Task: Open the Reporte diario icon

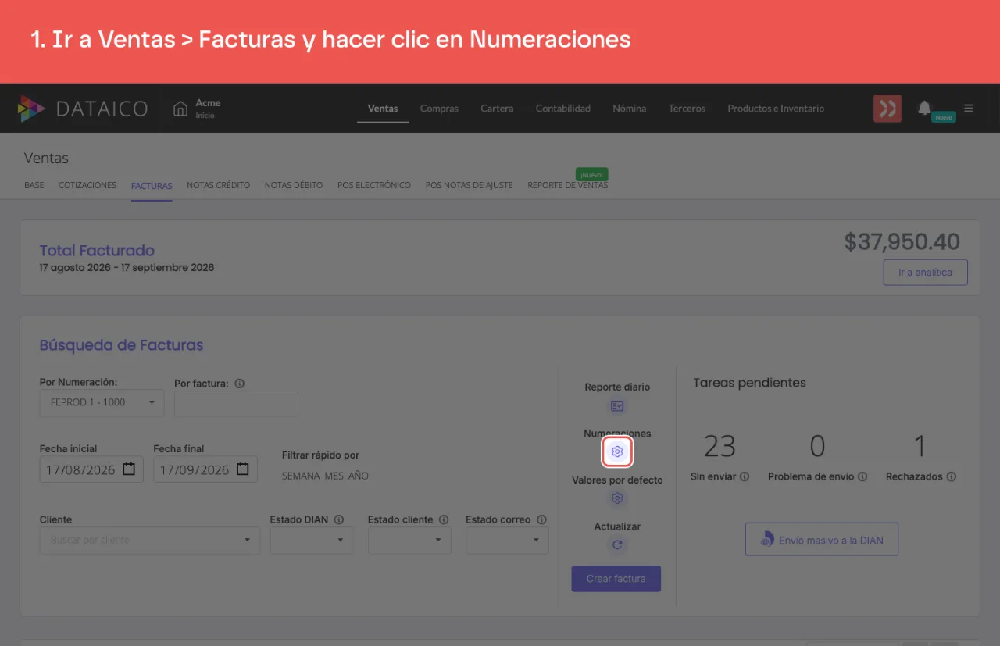Action: [x=617, y=405]
